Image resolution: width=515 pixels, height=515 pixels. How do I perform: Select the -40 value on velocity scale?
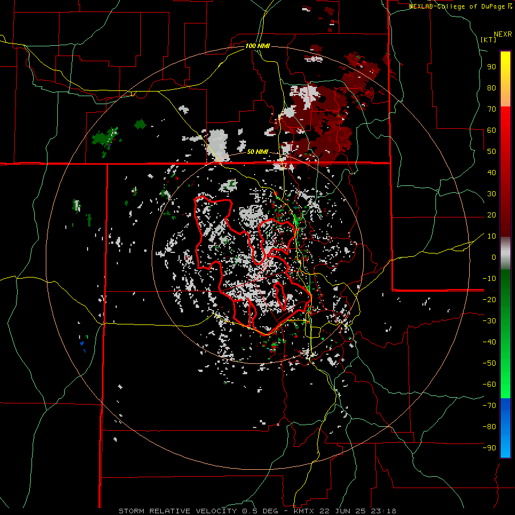coord(489,342)
